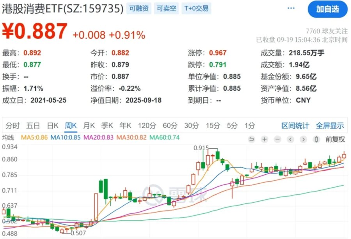Select the 60分 interval tab
Screen dimensions: 351x239
point(170,126)
